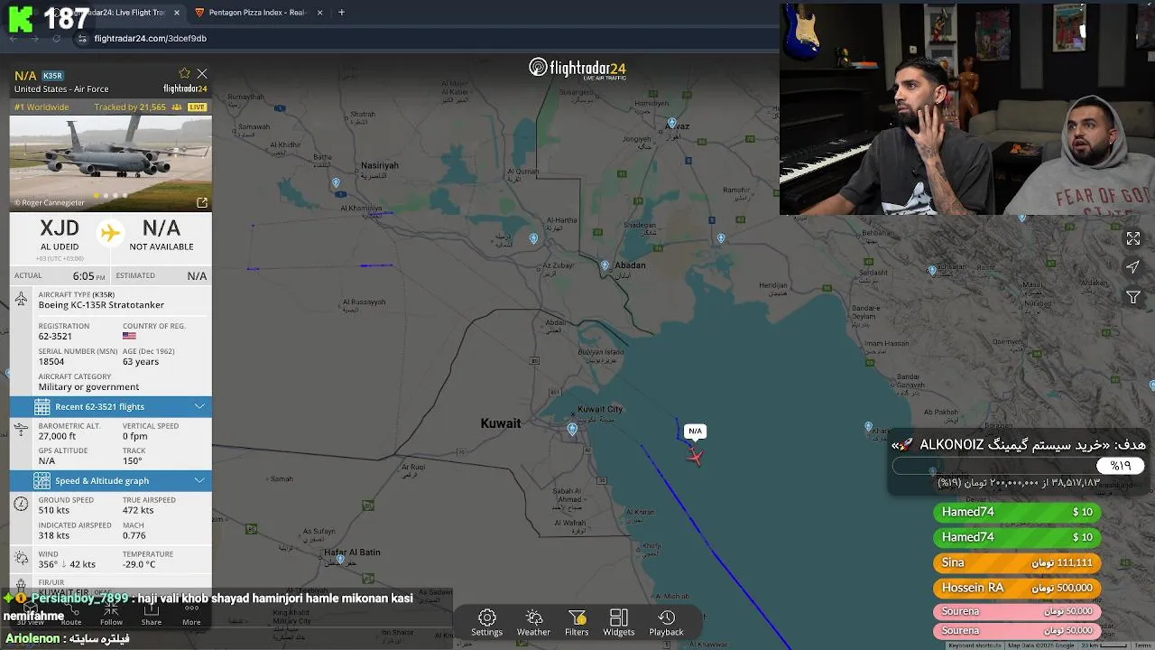Click the donation goal progress bar

click(x=1018, y=466)
